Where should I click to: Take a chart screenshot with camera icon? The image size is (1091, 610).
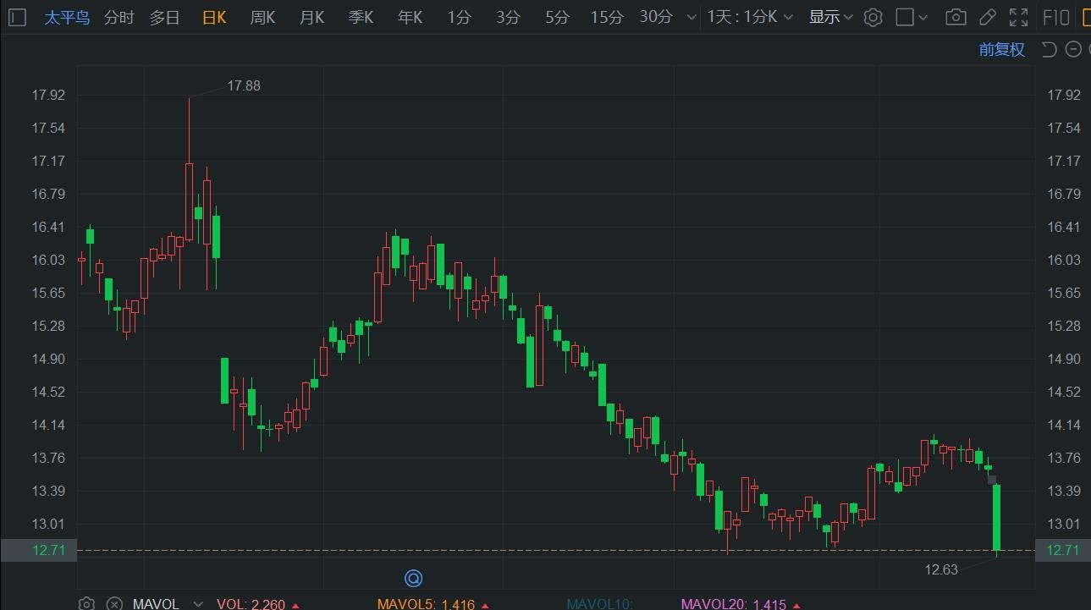[x=956, y=17]
